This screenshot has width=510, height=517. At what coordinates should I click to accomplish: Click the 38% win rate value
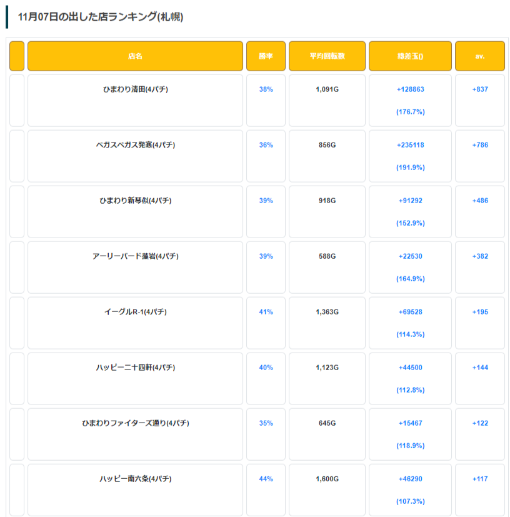tap(266, 89)
